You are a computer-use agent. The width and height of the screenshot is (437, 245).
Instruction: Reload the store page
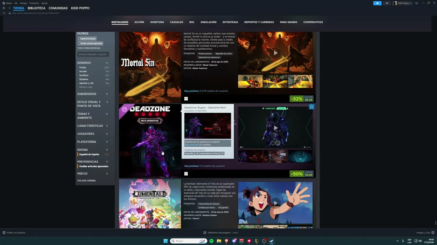(x=4, y=13)
